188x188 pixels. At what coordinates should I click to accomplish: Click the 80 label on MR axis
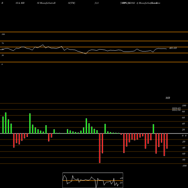183,112
